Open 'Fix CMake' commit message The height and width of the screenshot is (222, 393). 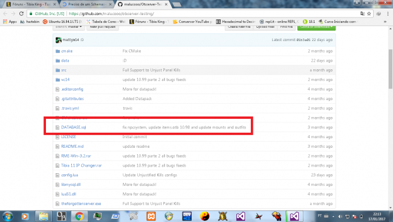[132, 51]
